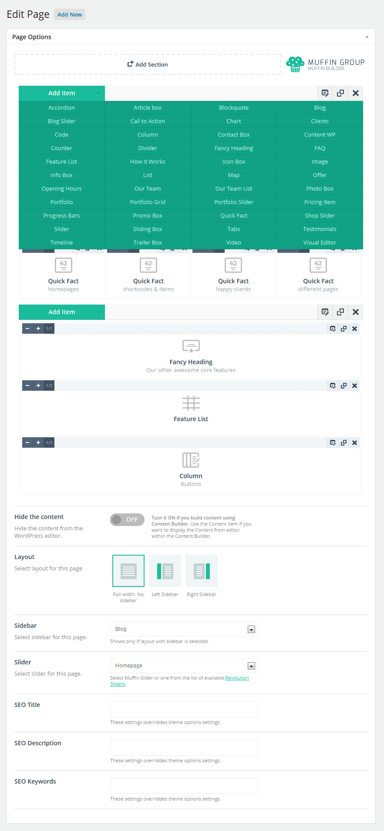The height and width of the screenshot is (831, 384).
Task: Click edit icon on first section header
Action: tap(325, 93)
